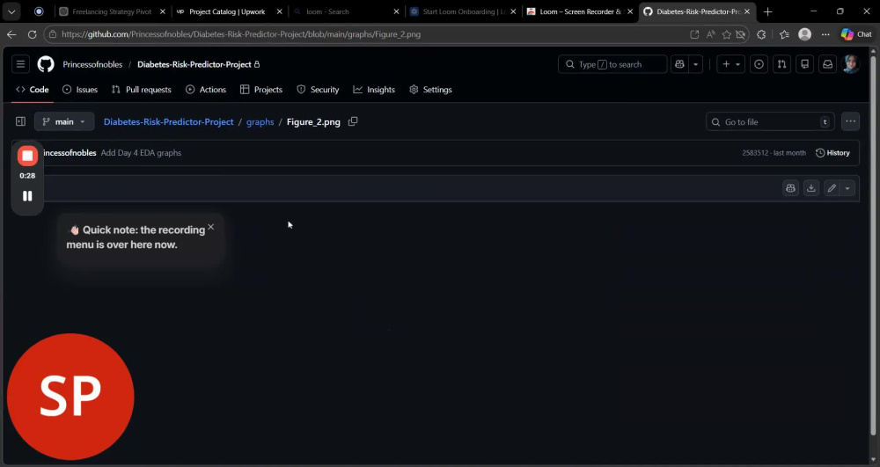Refresh the browser page
The height and width of the screenshot is (467, 880).
click(x=32, y=34)
